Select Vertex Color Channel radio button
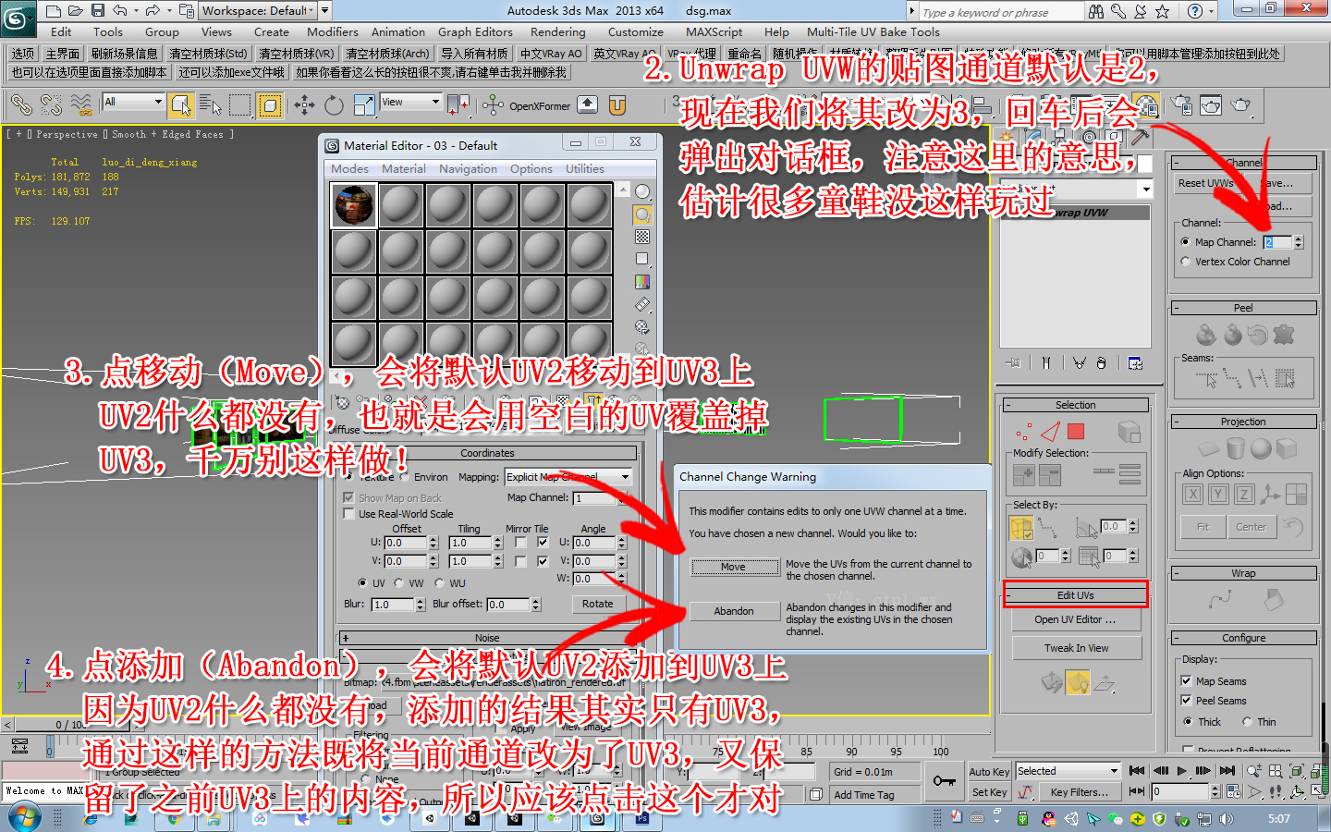Viewport: 1331px width, 832px height. (x=1186, y=262)
